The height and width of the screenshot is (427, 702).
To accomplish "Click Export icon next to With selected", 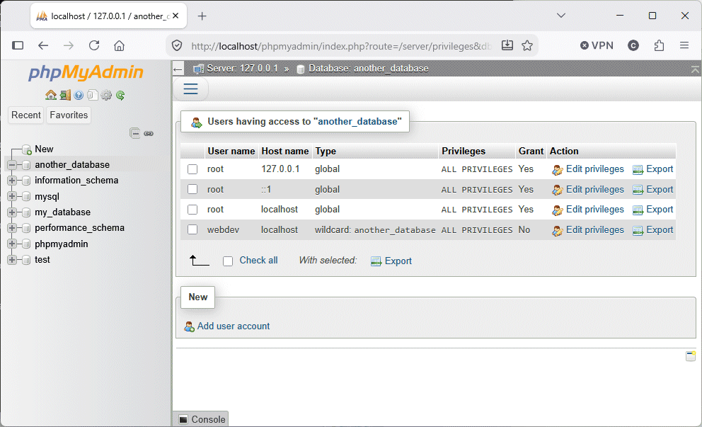I will pyautogui.click(x=376, y=261).
